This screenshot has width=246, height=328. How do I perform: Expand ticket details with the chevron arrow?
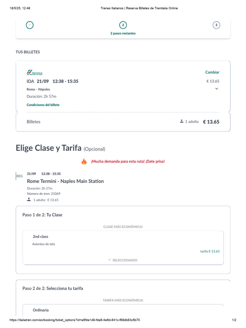[217, 89]
